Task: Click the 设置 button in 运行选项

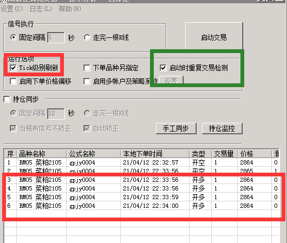Action: 171,80
